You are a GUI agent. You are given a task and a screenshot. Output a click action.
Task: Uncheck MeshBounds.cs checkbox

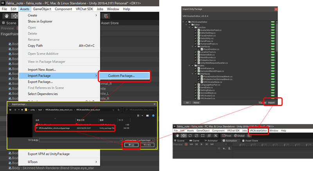(x=196, y=57)
